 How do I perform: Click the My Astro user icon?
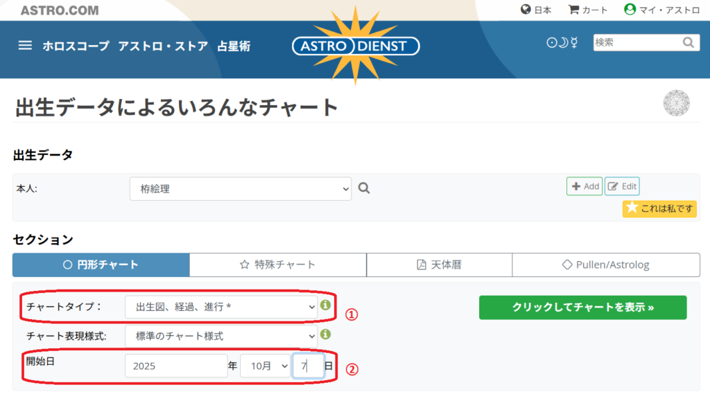click(x=630, y=10)
